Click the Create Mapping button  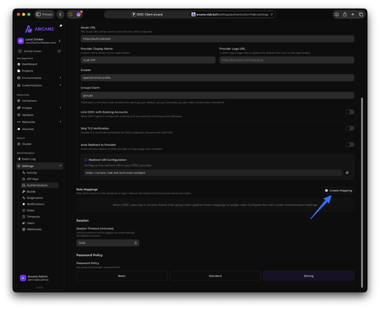[338, 190]
